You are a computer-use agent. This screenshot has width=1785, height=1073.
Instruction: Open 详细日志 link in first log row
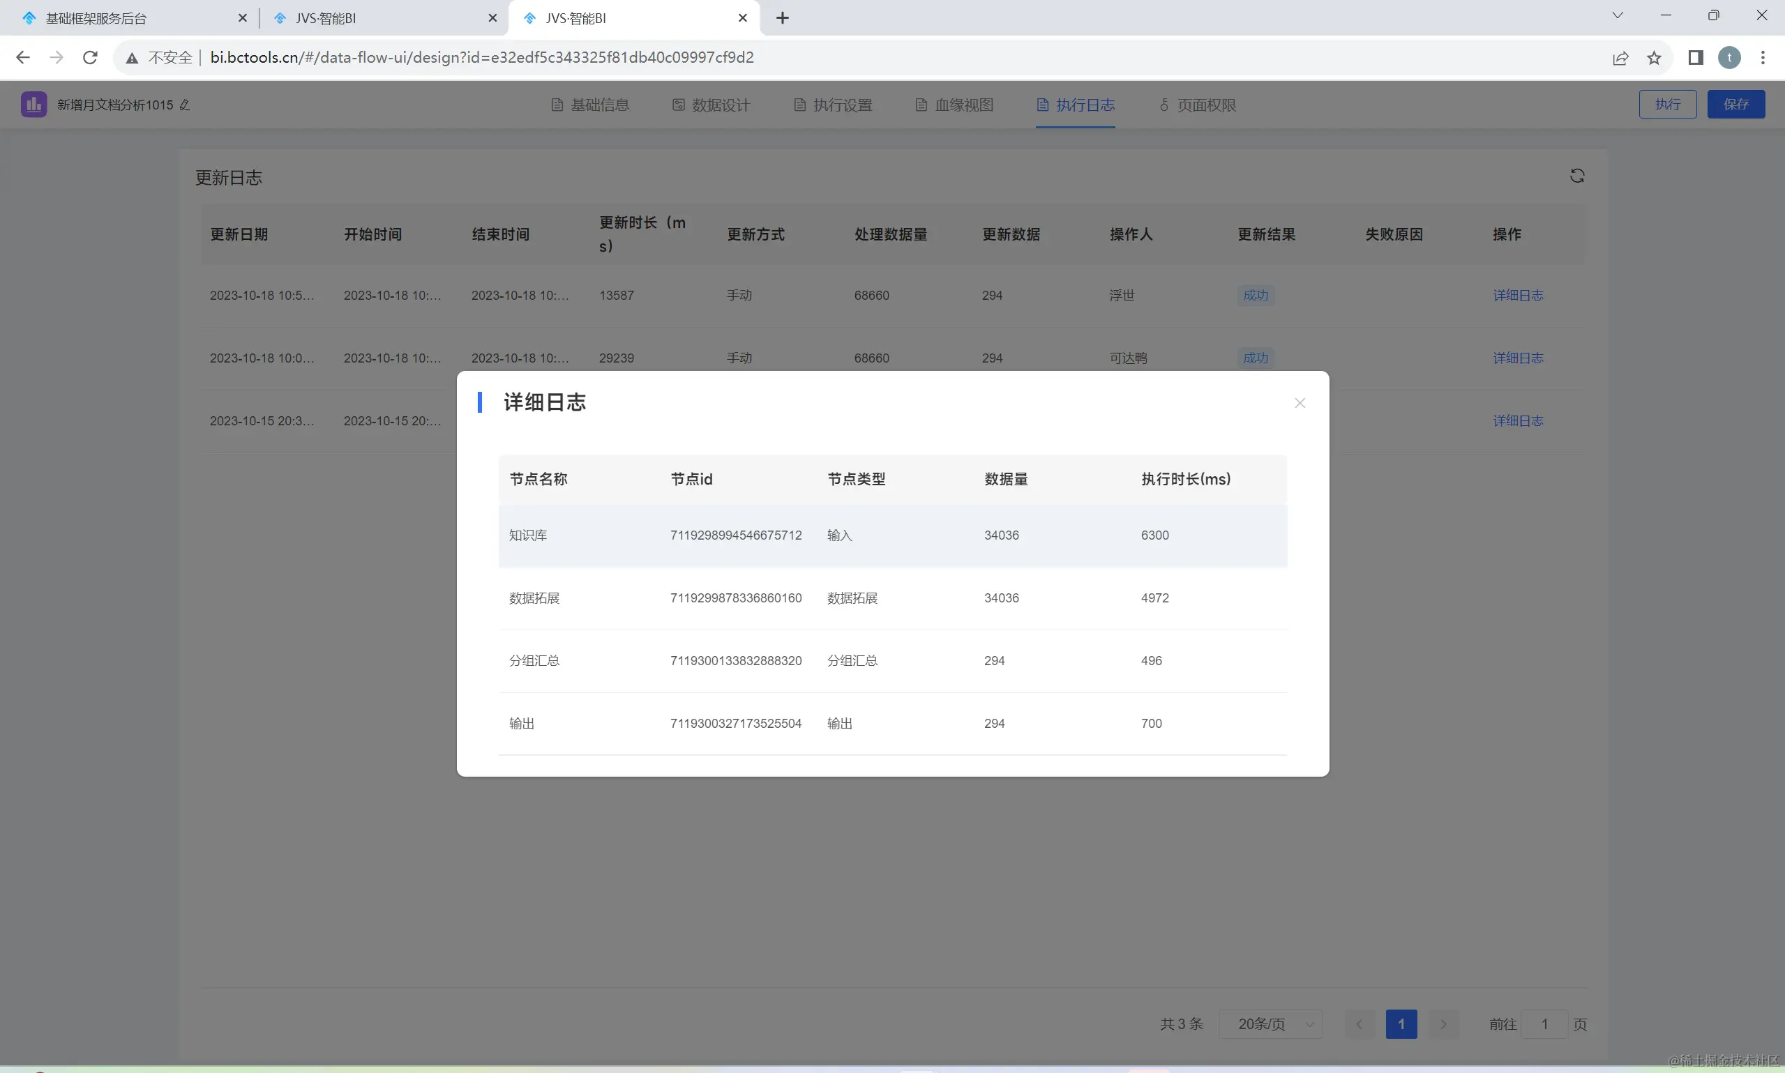point(1517,295)
